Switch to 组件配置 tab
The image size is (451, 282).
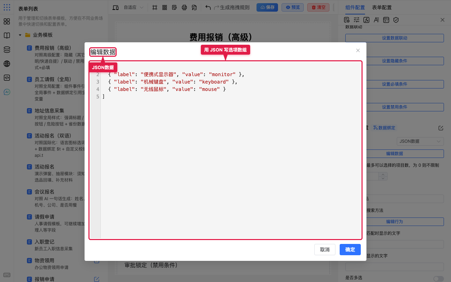click(x=355, y=7)
